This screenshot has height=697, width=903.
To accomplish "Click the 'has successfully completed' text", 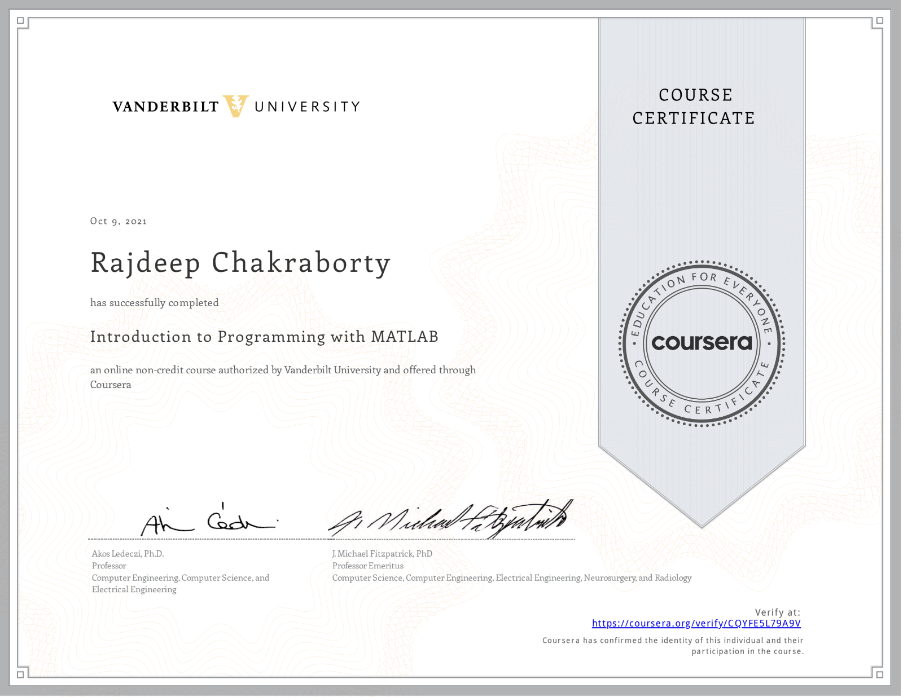I will tap(154, 303).
